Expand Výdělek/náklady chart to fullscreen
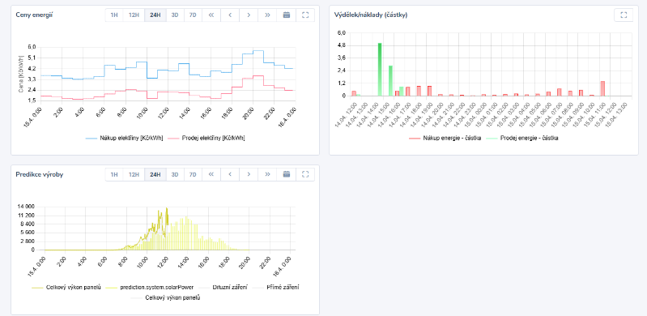This screenshot has width=647, height=316. pos(624,15)
